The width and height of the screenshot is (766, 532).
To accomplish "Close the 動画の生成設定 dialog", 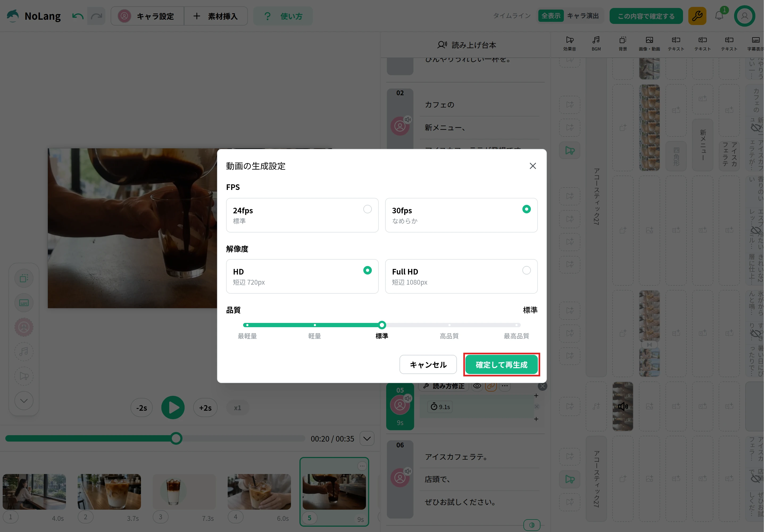I will [x=533, y=166].
